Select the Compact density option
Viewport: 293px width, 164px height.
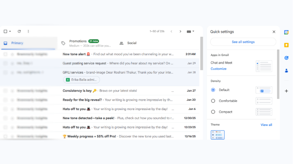[213, 112]
